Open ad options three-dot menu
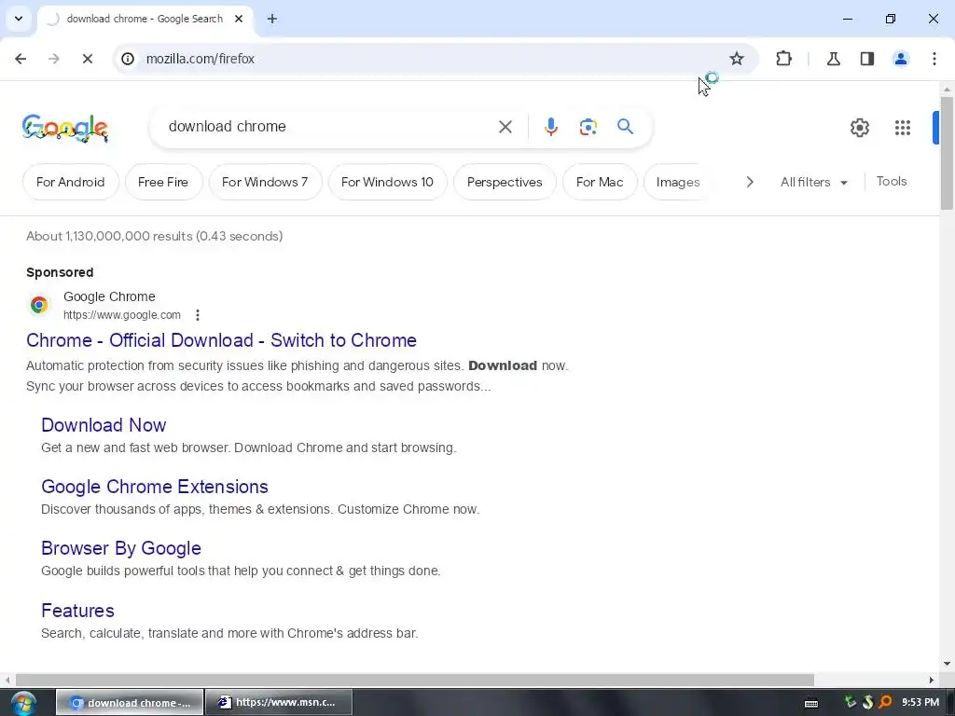955x716 pixels. (198, 315)
